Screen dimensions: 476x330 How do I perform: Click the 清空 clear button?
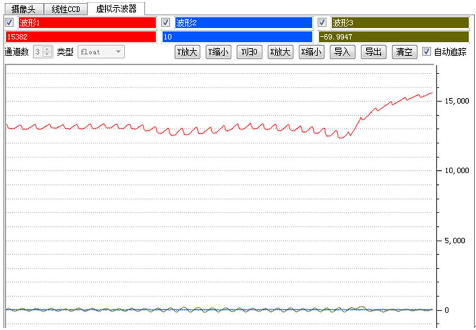(405, 52)
